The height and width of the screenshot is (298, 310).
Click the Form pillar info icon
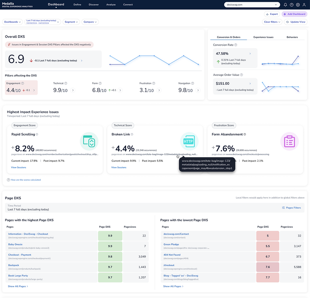coord(100,83)
